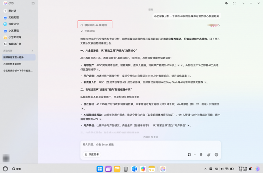Open 智能体广场 in sidebar
Image resolution: width=263 pixels, height=173 pixels.
pyautogui.click(x=12, y=44)
